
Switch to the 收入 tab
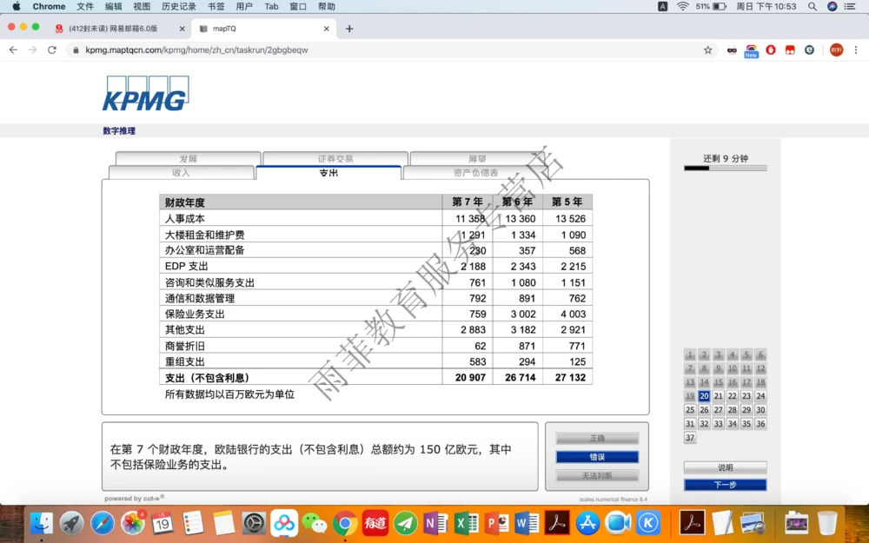click(180, 172)
